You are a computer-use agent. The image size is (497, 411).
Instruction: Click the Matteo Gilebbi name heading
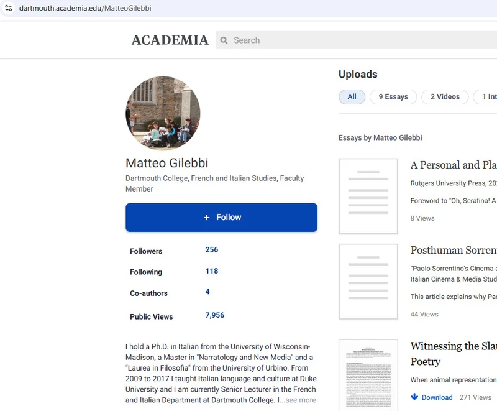pos(166,163)
